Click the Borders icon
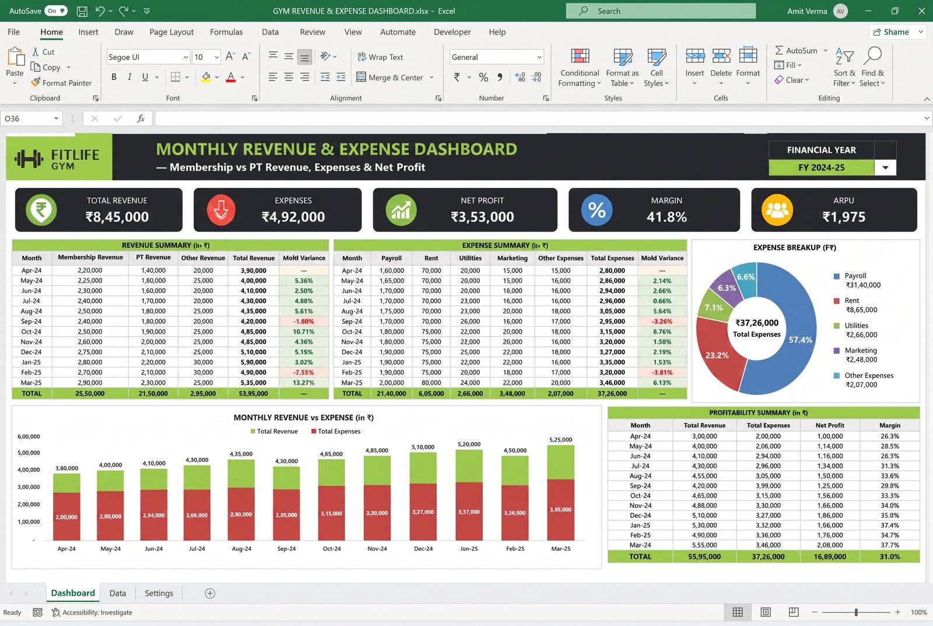The width and height of the screenshot is (933, 626). [x=176, y=77]
